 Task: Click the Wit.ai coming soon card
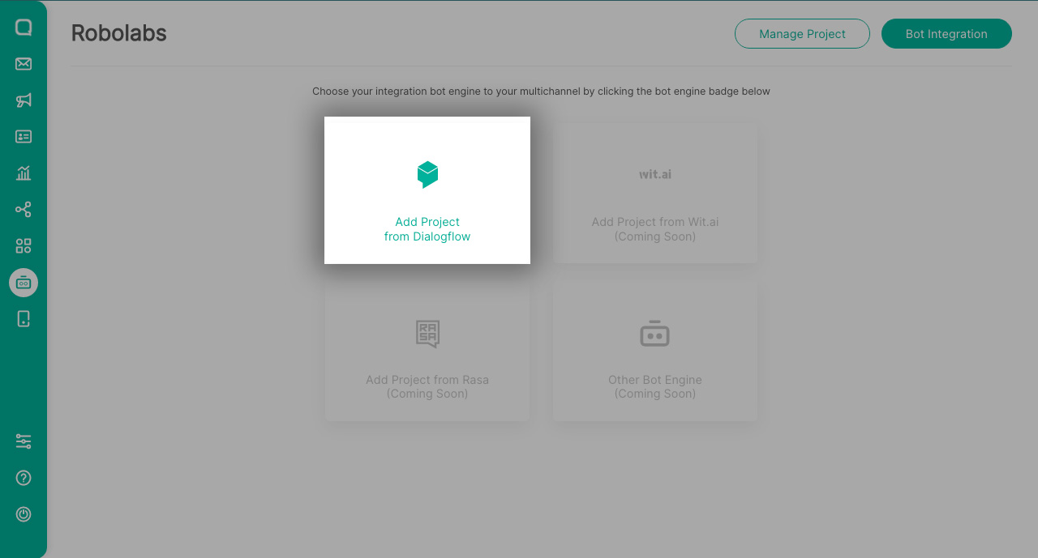coord(654,192)
